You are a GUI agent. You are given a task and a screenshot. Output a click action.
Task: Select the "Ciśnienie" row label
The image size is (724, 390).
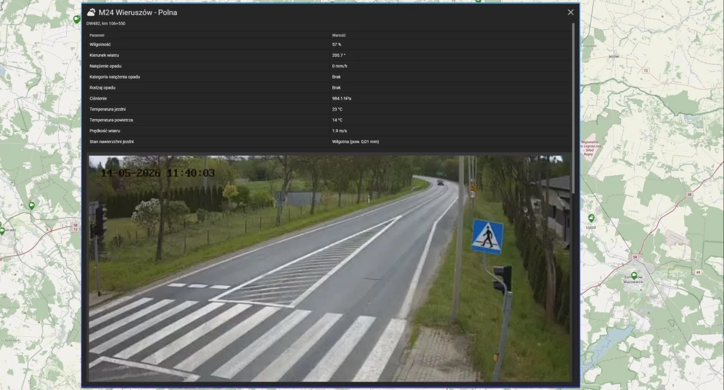pyautogui.click(x=98, y=98)
